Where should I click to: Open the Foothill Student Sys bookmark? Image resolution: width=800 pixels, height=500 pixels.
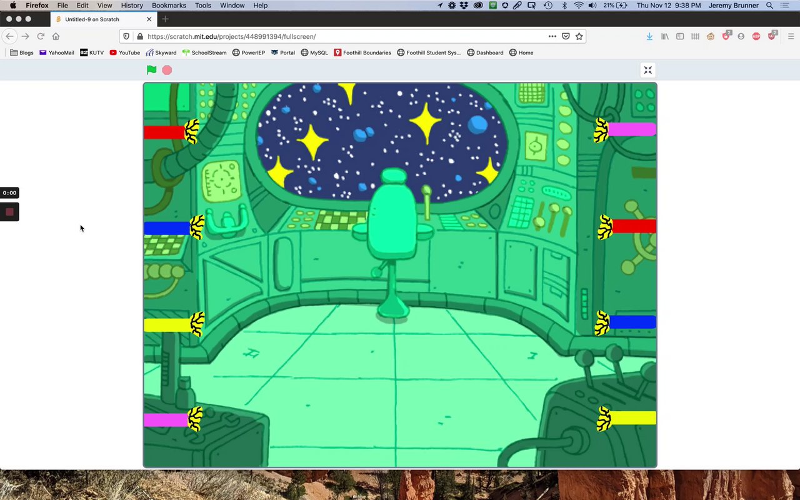coord(429,52)
